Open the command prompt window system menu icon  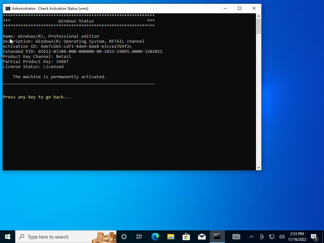pyautogui.click(x=8, y=9)
